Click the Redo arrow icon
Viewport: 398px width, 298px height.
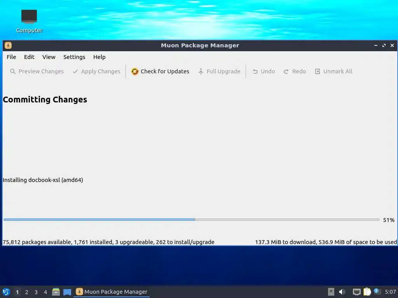click(x=286, y=71)
